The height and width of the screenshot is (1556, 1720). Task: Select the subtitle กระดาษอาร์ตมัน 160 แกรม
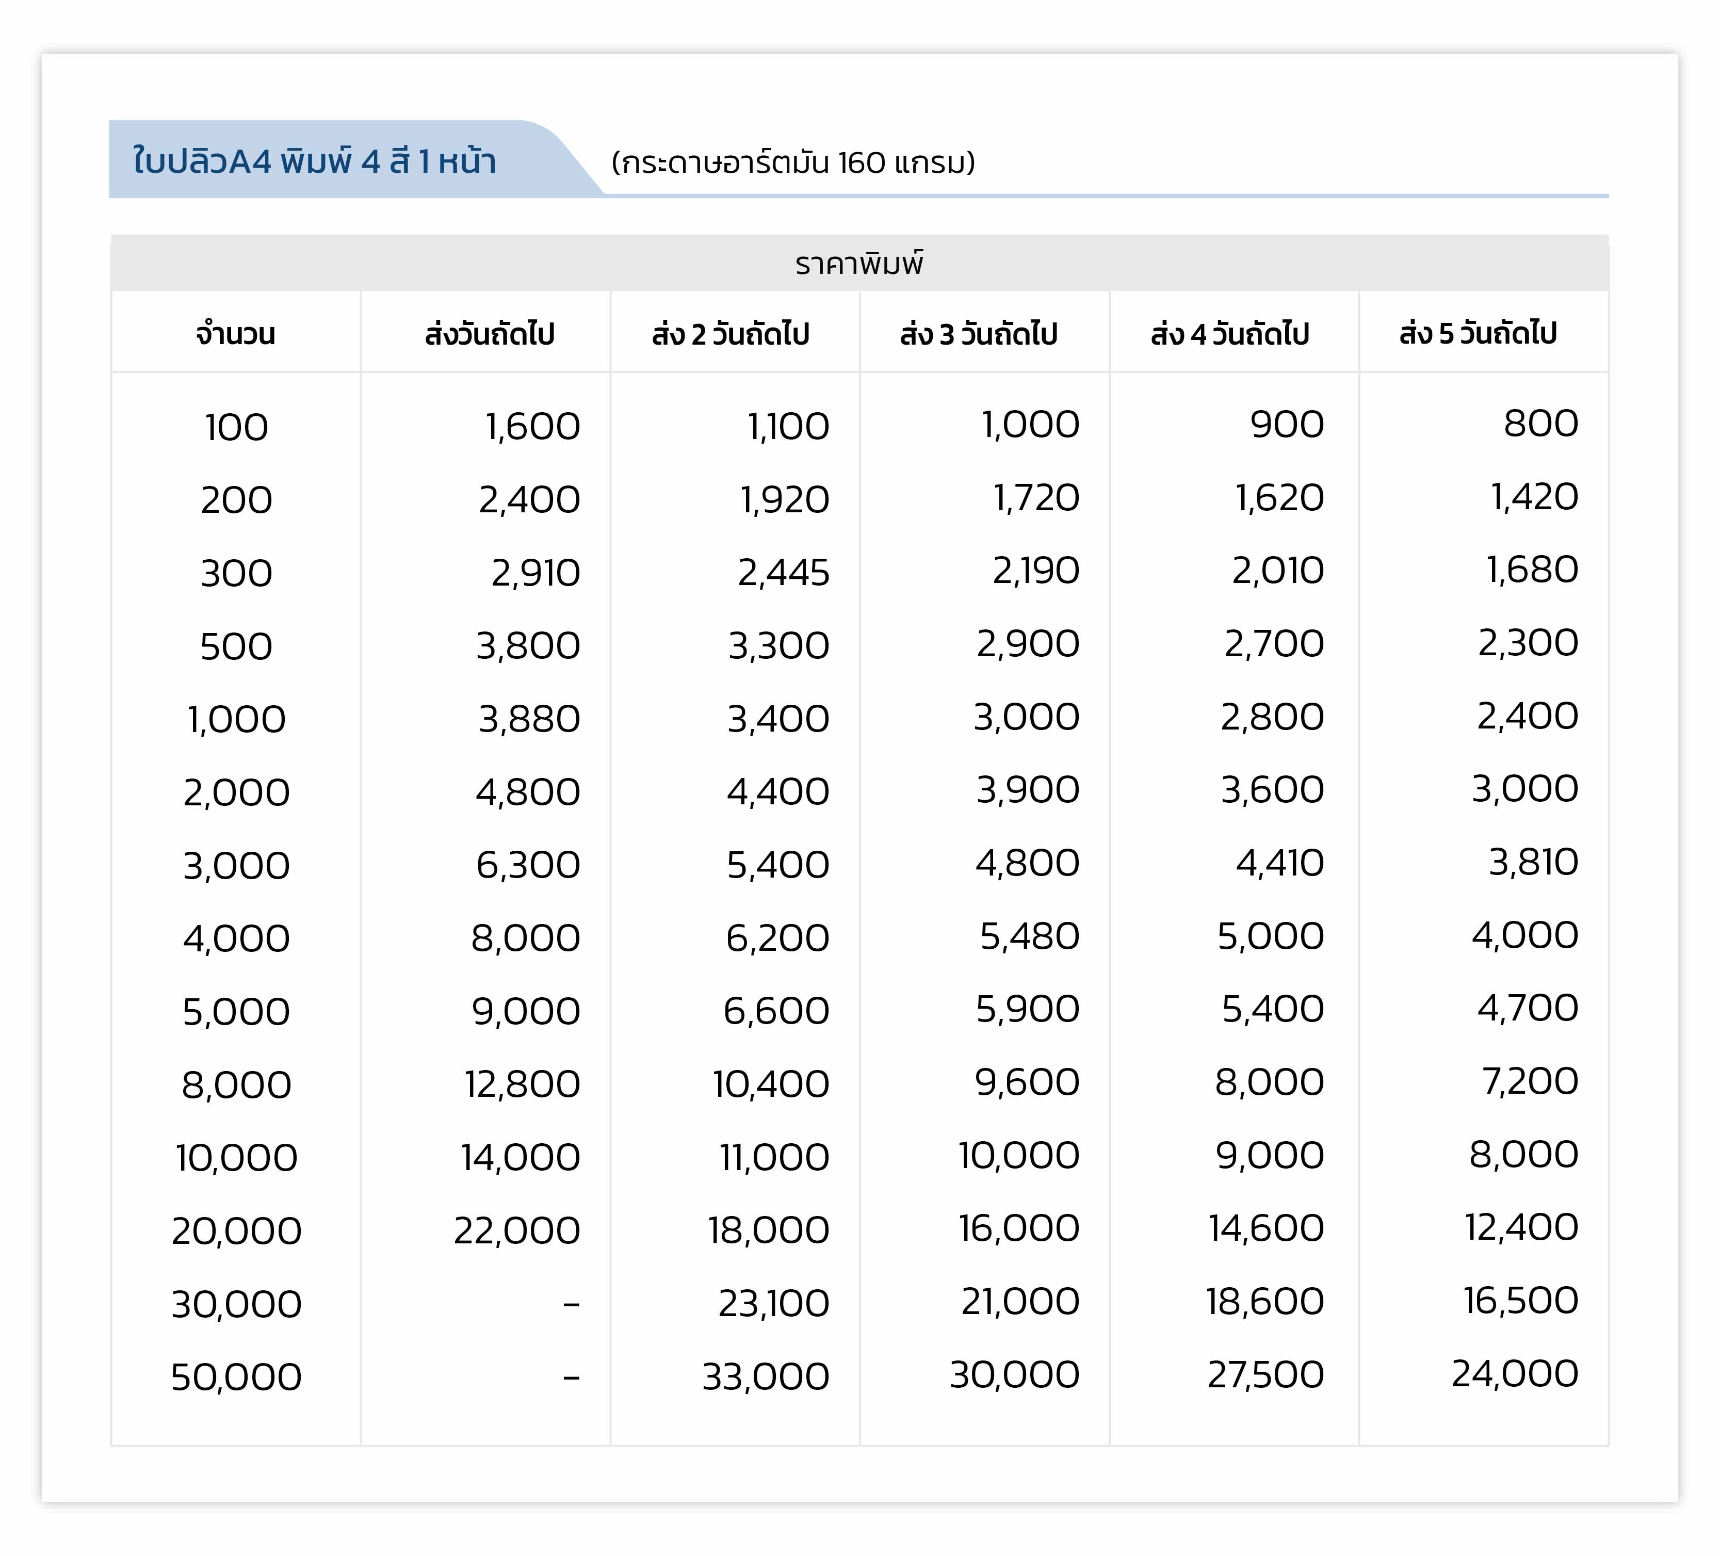tap(793, 162)
